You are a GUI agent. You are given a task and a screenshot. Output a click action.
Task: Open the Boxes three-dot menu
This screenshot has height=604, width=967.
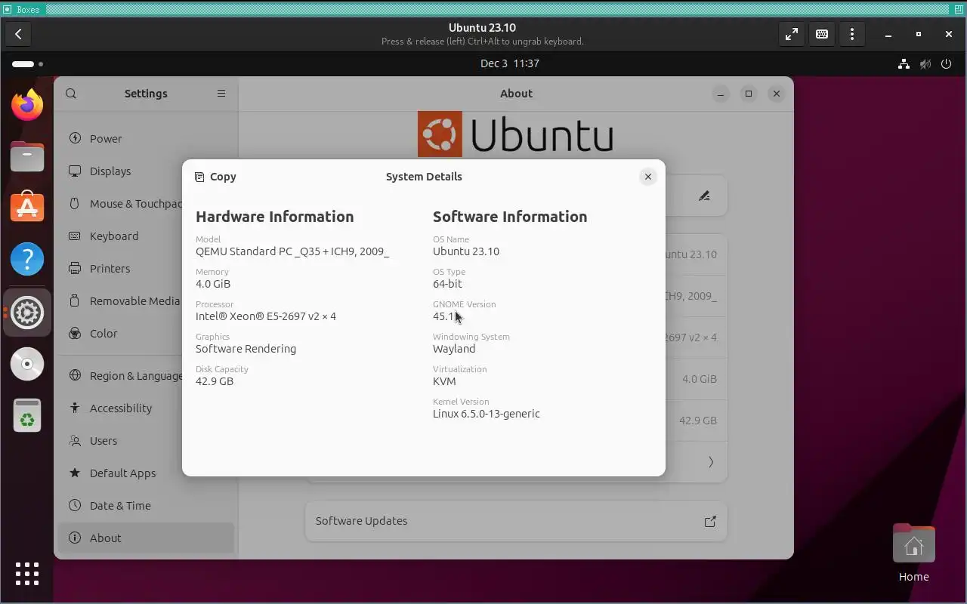click(852, 34)
